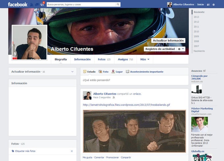Jump to Nacimiento in the timeline
Screen dimensions: 224x161
pos(199,51)
